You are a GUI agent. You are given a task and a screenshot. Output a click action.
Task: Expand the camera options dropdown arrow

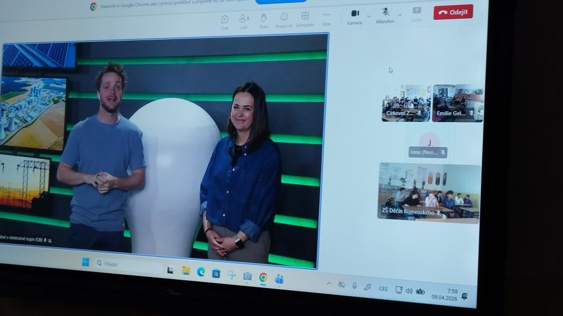(369, 16)
